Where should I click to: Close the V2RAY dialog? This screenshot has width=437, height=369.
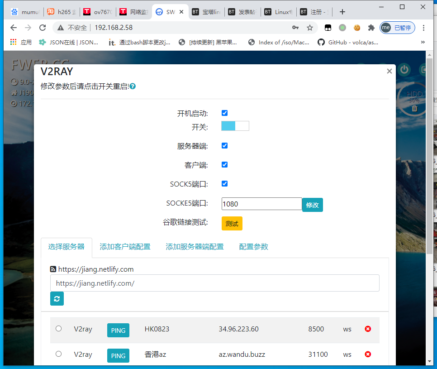389,71
